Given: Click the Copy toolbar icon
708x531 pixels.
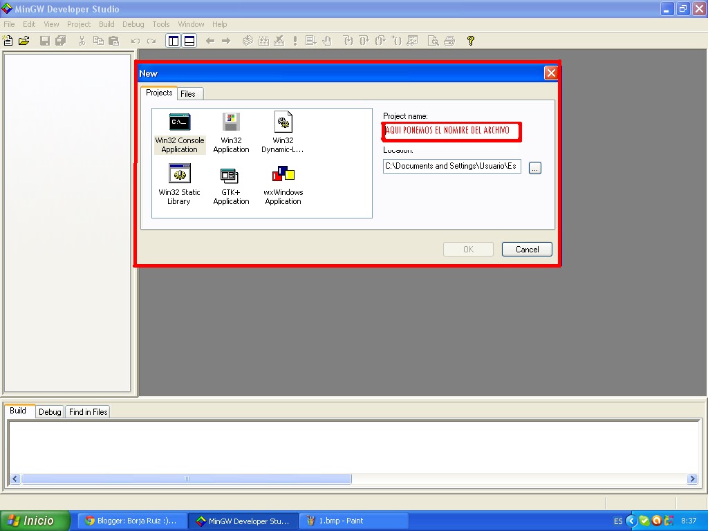Looking at the screenshot, I should click(98, 41).
